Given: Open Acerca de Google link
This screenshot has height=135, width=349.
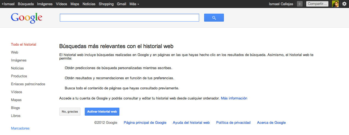Looking at the screenshot, I should 271,123.
